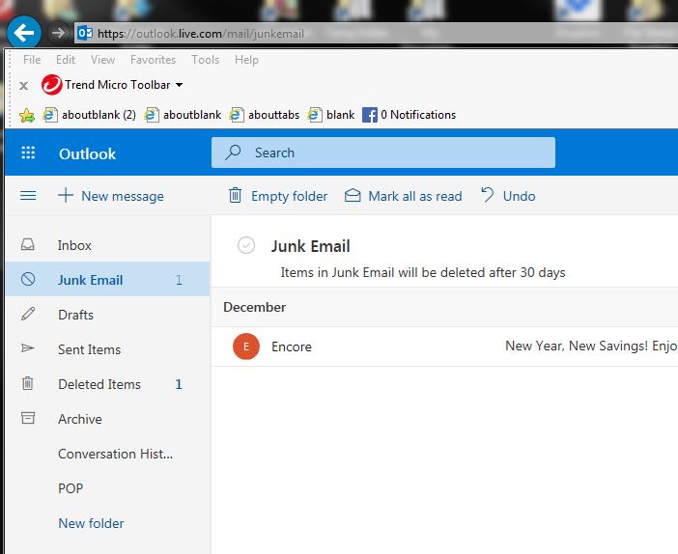Click the Empty folder trash icon
678x554 pixels.
[x=236, y=195]
